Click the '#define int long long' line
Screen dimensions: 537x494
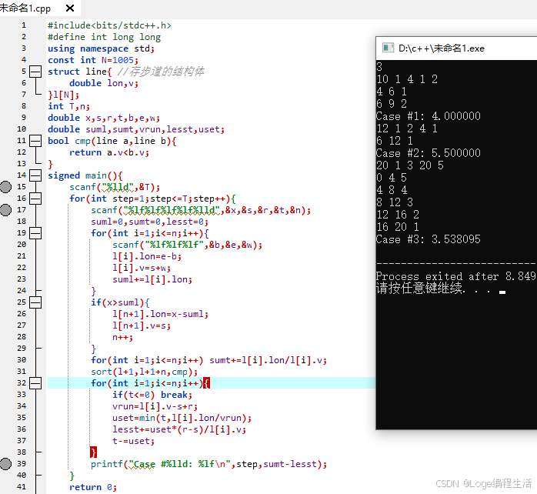(104, 37)
